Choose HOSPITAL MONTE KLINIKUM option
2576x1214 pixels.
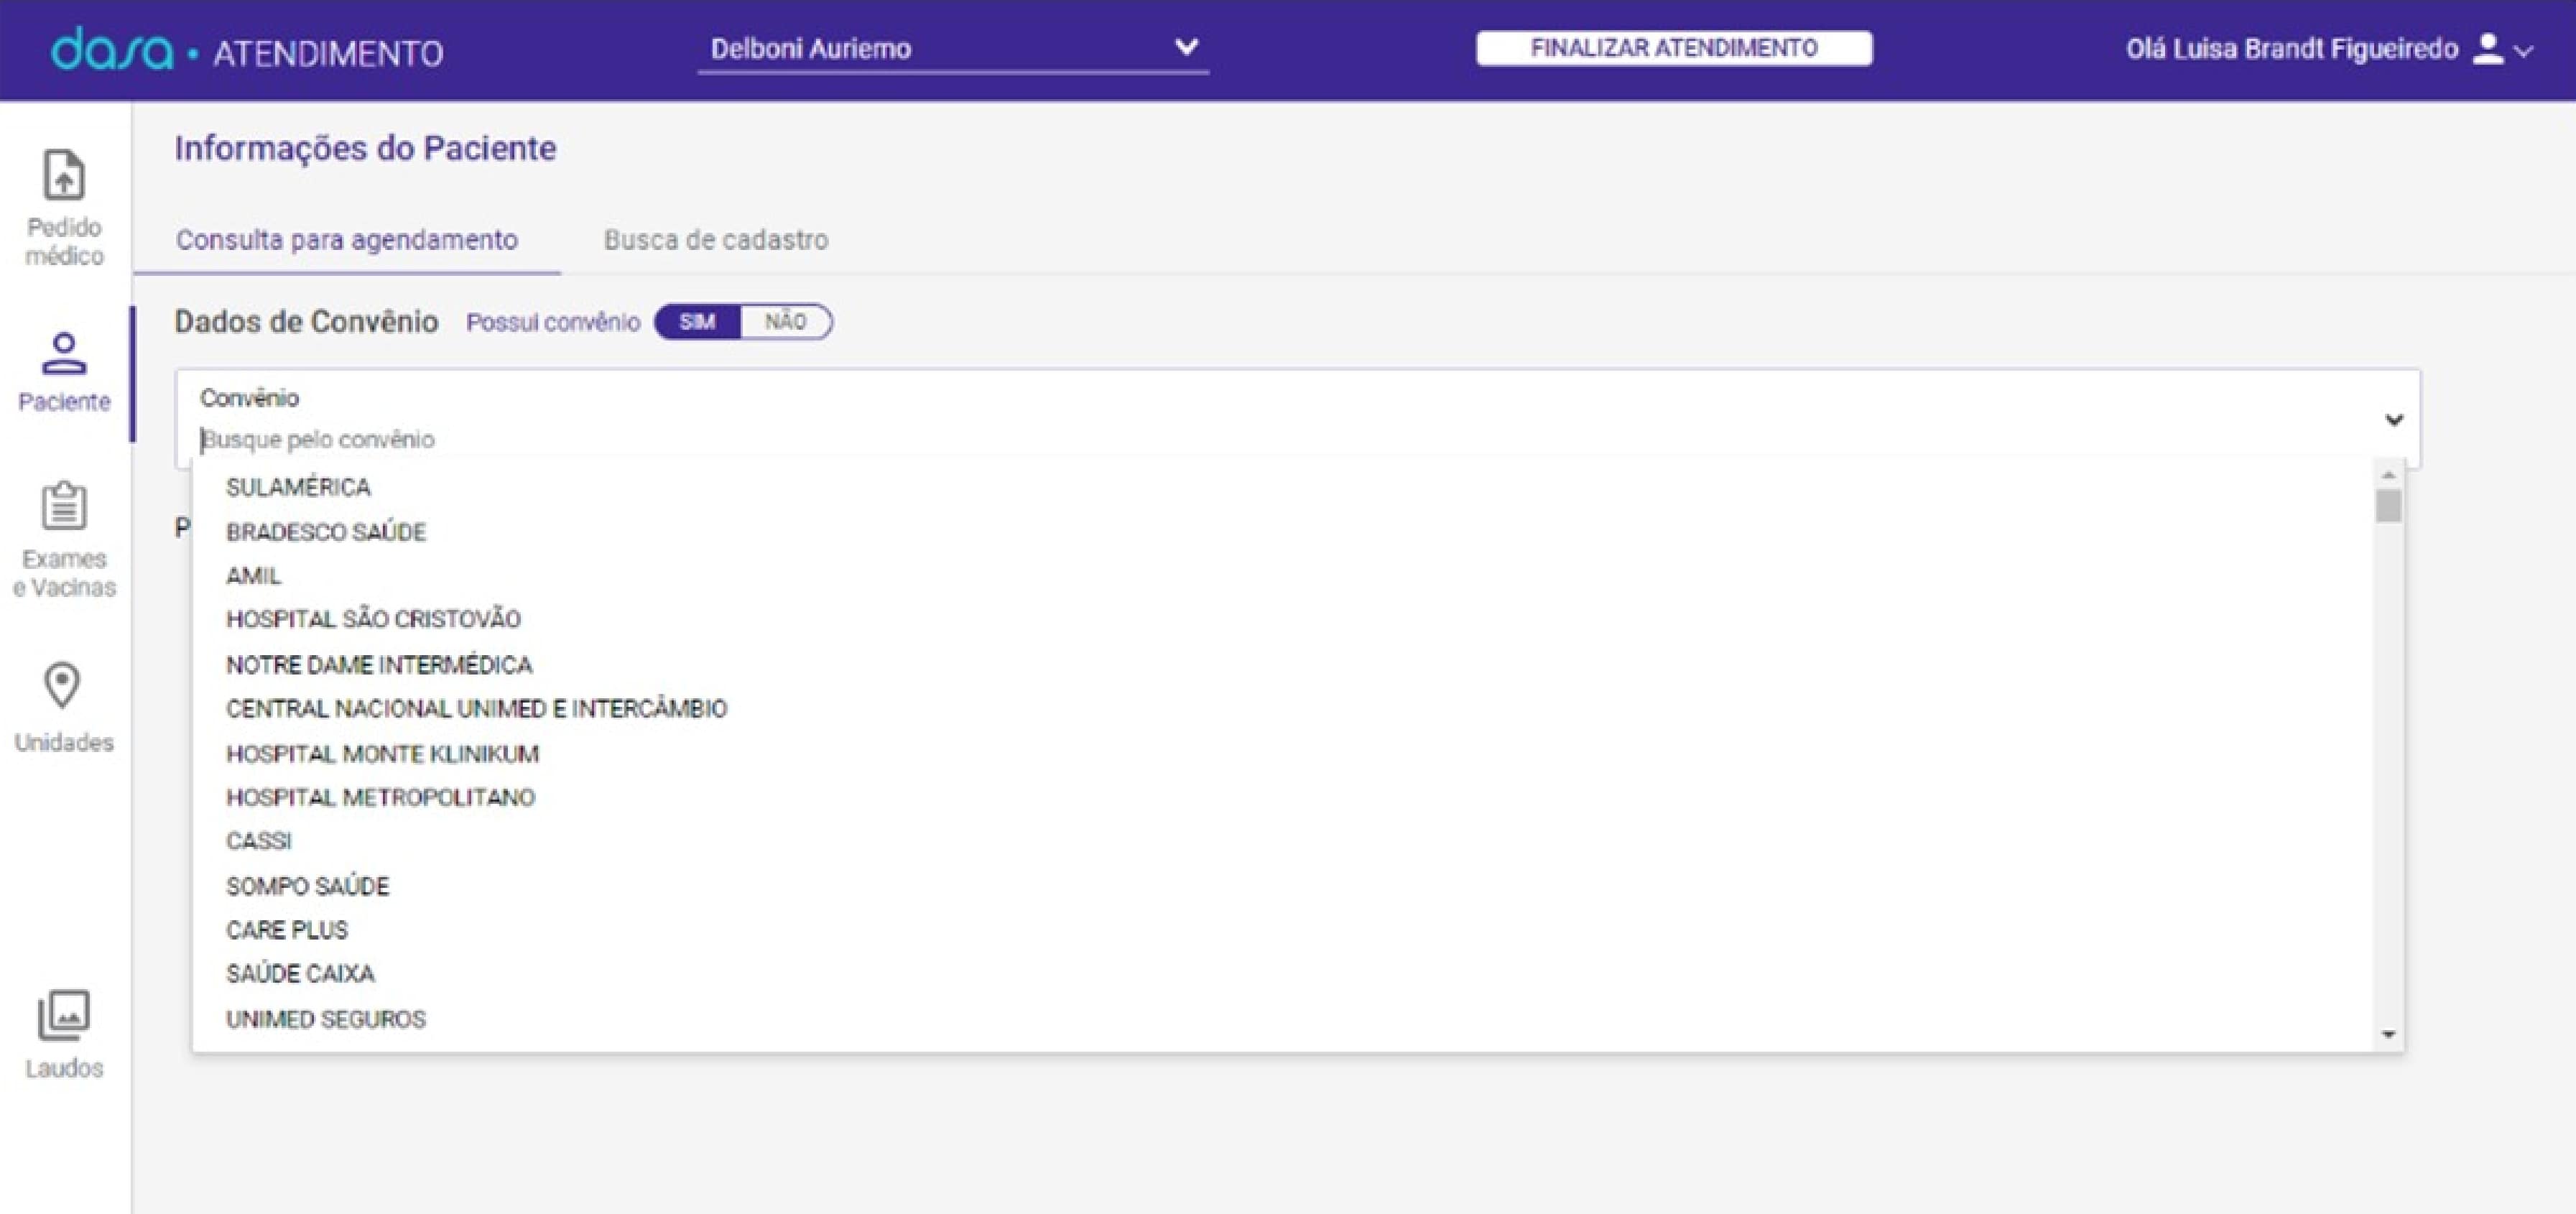click(1283, 754)
